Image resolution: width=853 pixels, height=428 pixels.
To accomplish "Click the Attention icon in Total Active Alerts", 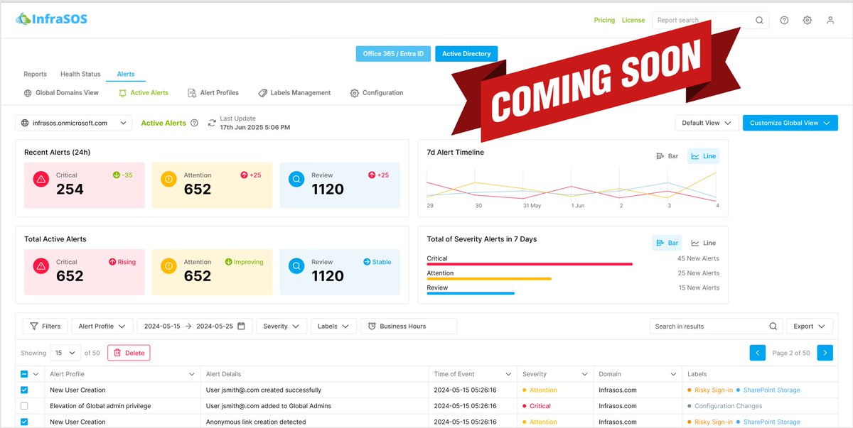I will coord(168,267).
